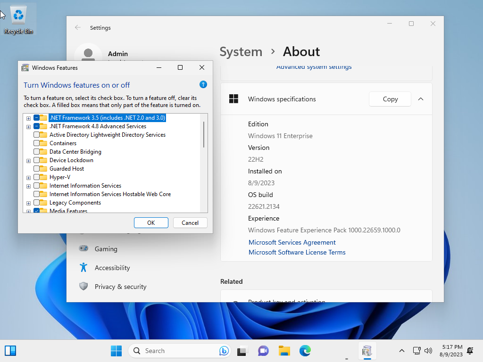The image size is (483, 362).
Task: Expand the Hyper-V tree node
Action: 28,178
